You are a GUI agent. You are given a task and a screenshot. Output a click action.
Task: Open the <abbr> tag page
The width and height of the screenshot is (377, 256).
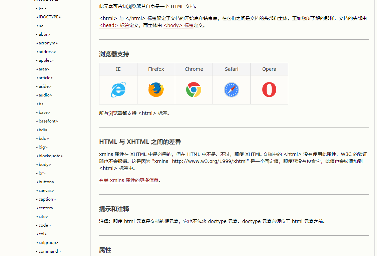pos(43,34)
